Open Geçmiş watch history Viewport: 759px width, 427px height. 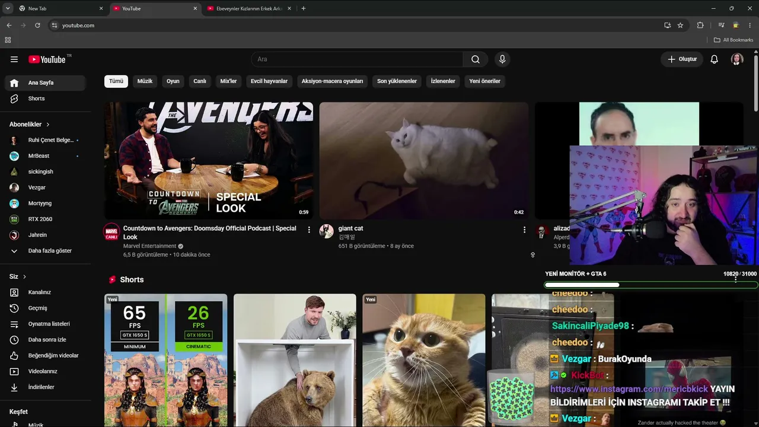point(45,308)
